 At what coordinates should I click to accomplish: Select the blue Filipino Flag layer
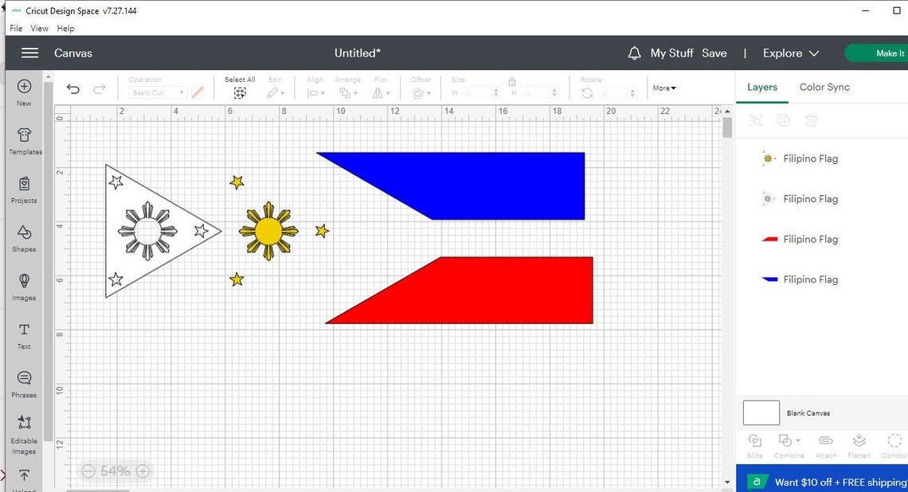pyautogui.click(x=810, y=279)
